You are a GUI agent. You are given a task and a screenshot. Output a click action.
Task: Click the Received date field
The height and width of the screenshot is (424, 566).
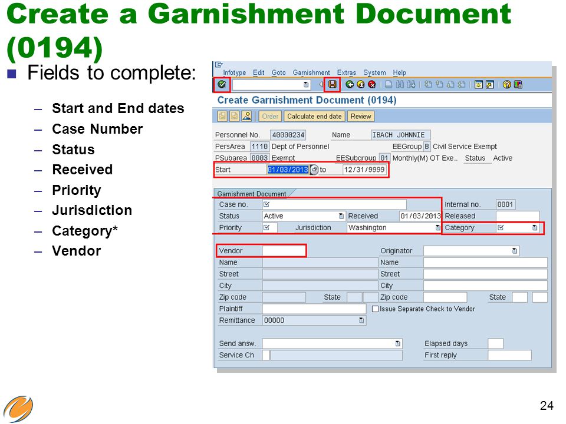coord(420,216)
